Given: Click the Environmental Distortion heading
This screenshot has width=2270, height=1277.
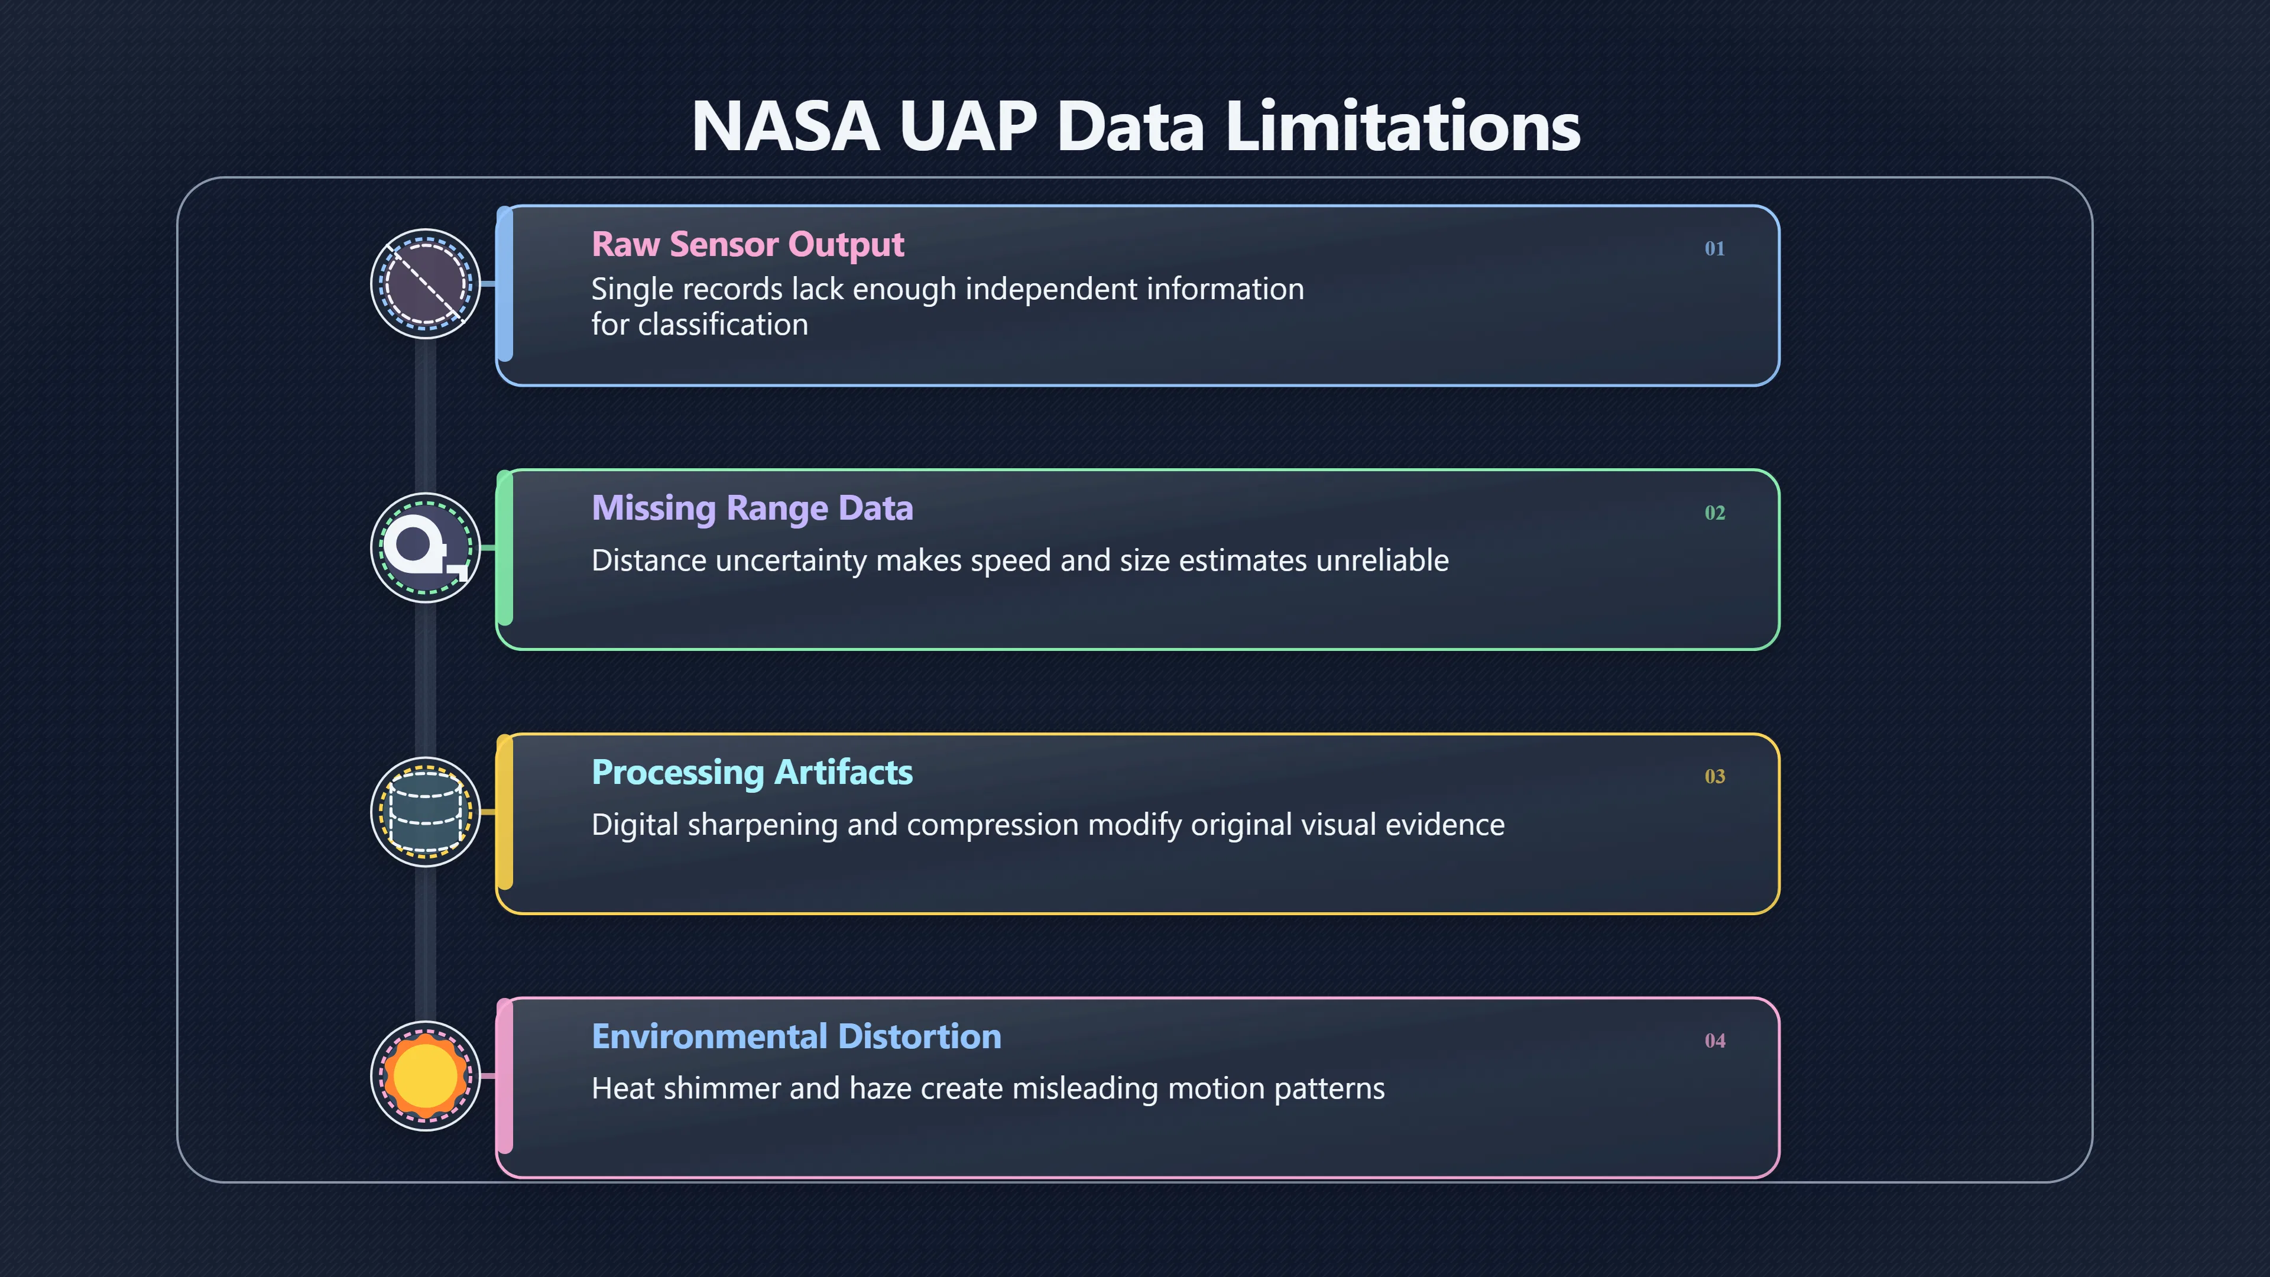Looking at the screenshot, I should 797,1036.
